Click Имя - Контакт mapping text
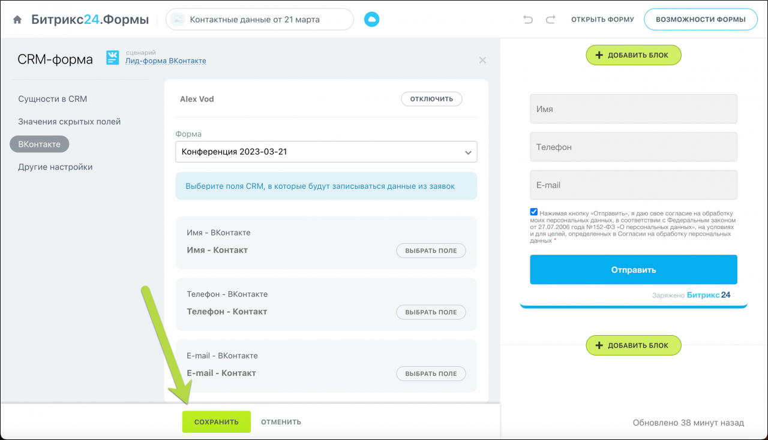This screenshot has width=768, height=440. click(x=217, y=250)
